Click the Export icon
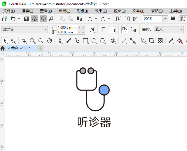187x151 pixels. click(127, 19)
